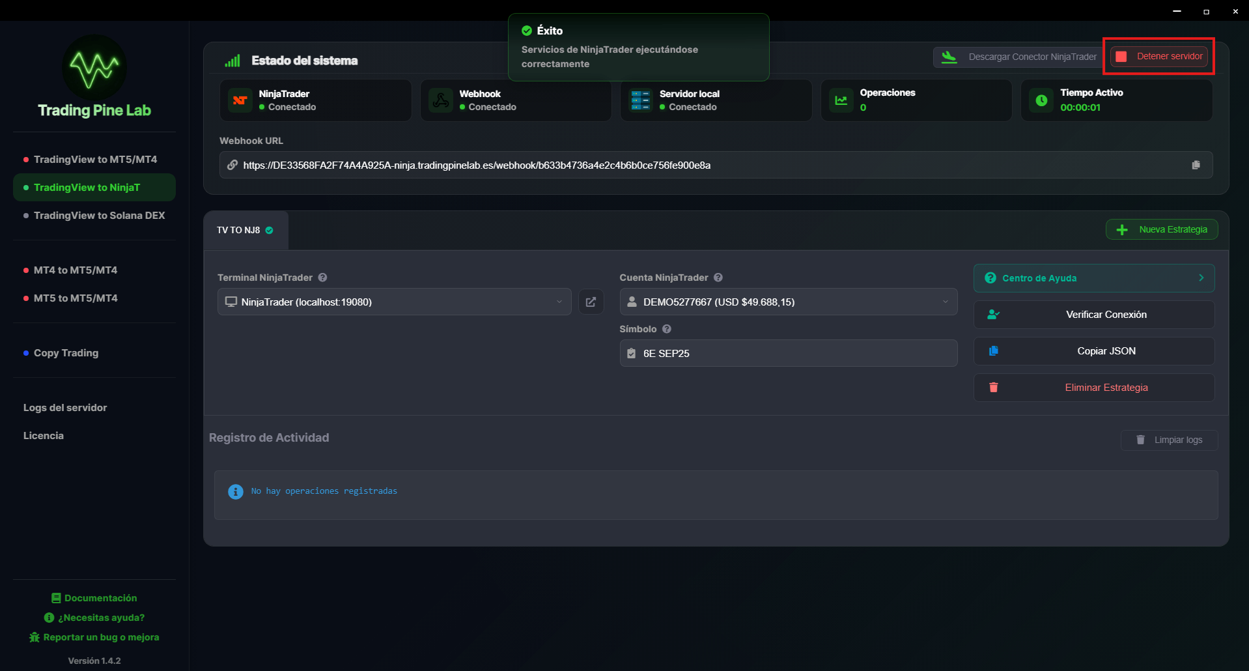This screenshot has width=1249, height=671.
Task: Open Logs del servidor section
Action: point(64,407)
